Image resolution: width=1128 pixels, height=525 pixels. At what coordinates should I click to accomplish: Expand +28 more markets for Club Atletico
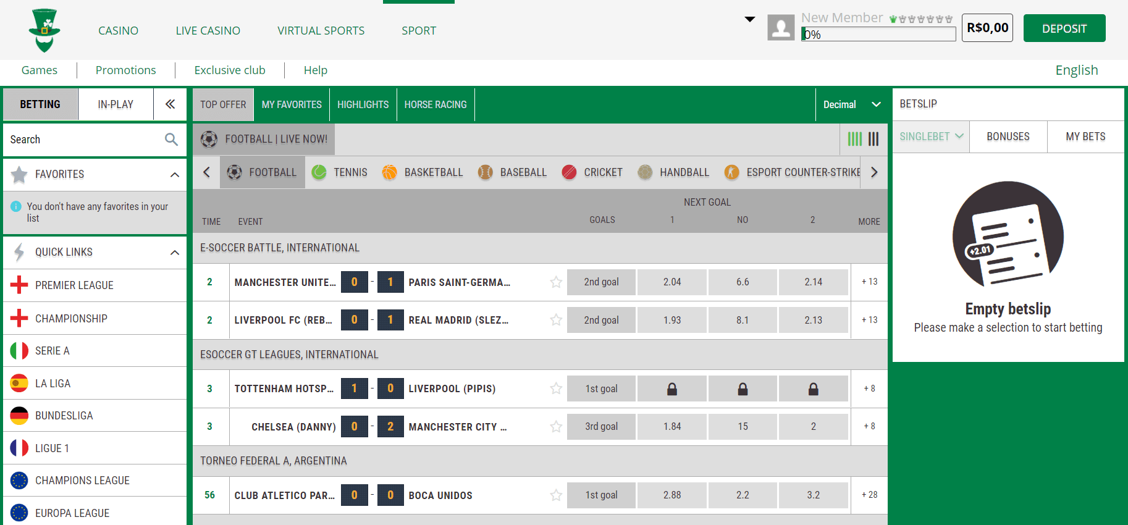coord(870,495)
